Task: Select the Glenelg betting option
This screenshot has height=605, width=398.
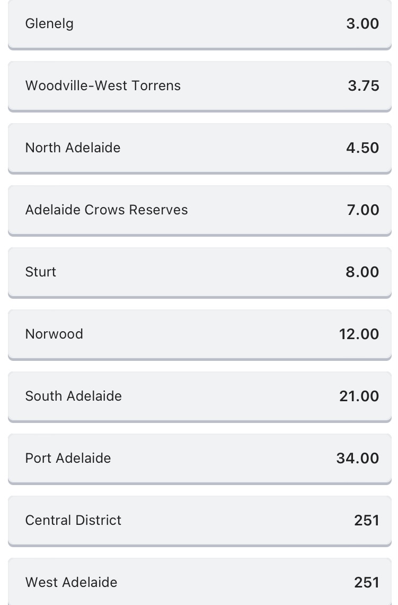Action: coord(49,24)
